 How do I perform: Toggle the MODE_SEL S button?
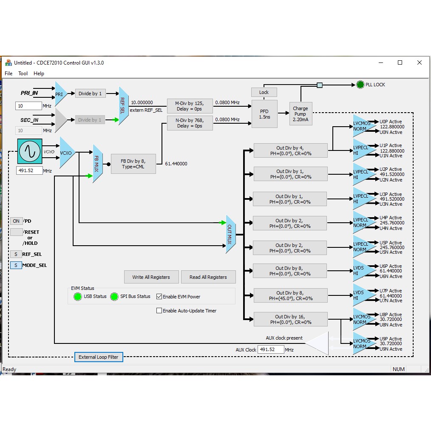(16, 265)
